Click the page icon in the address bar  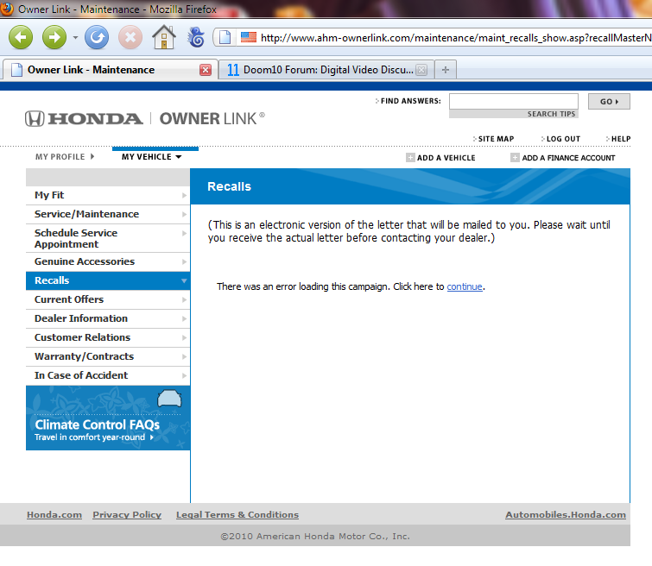point(225,37)
